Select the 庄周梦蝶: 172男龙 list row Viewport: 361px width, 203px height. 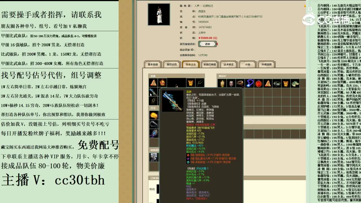point(339,107)
